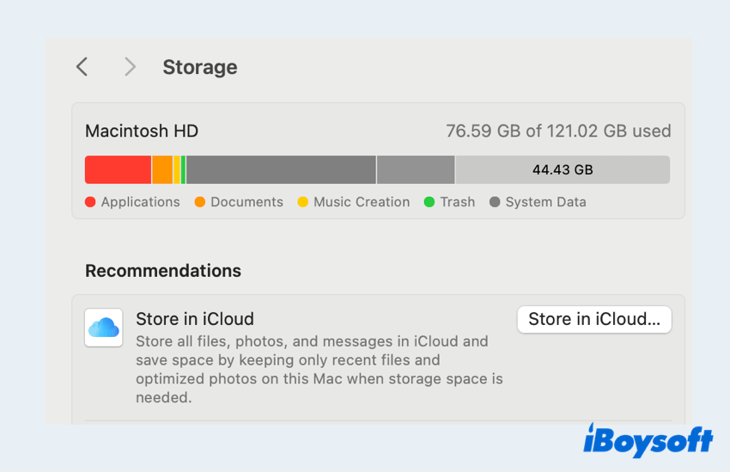Image resolution: width=730 pixels, height=472 pixels.
Task: Click the back chevron arrow
Action: click(82, 67)
